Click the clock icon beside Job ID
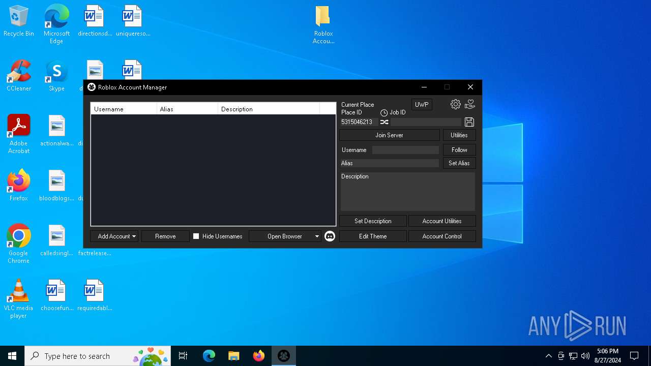 (x=384, y=113)
